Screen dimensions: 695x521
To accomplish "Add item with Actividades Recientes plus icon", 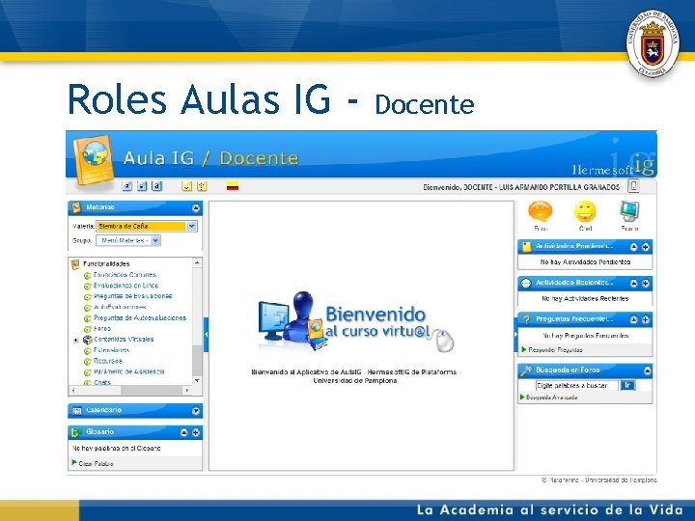I will [x=646, y=283].
